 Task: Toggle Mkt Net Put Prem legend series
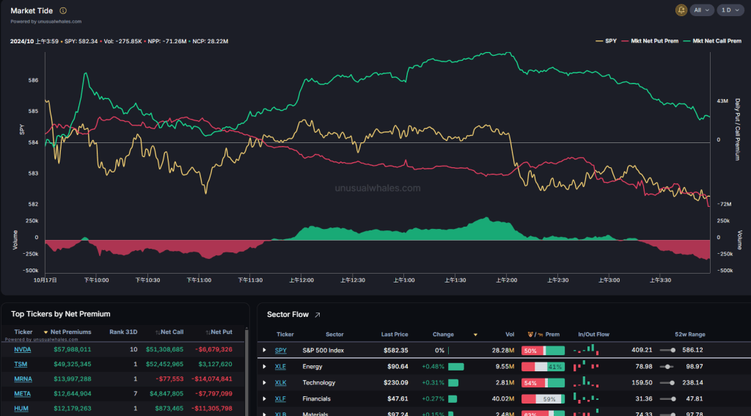pyautogui.click(x=650, y=41)
